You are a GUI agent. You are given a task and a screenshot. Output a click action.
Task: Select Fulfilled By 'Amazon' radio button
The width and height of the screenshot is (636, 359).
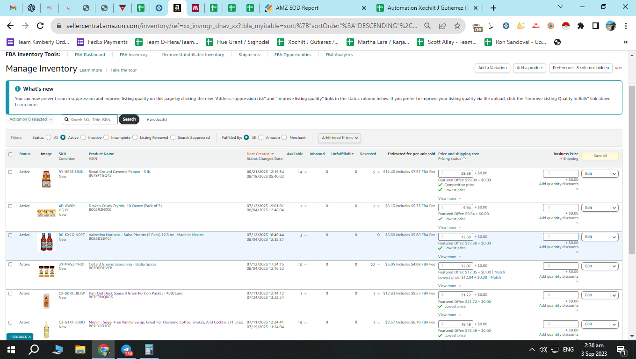click(x=261, y=137)
